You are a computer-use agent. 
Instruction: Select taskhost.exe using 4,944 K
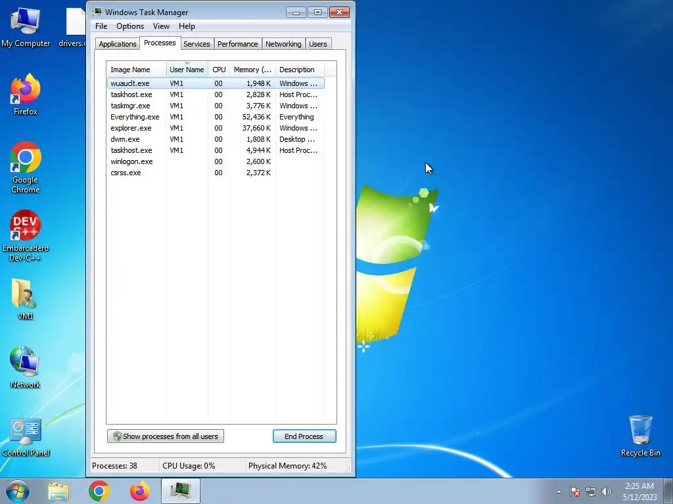(216, 150)
